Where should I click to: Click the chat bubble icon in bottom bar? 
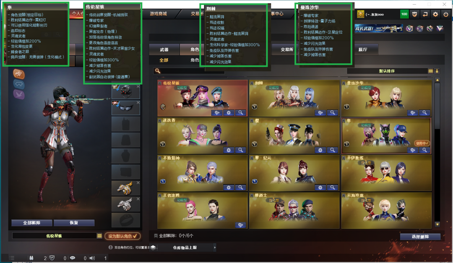click(x=73, y=258)
